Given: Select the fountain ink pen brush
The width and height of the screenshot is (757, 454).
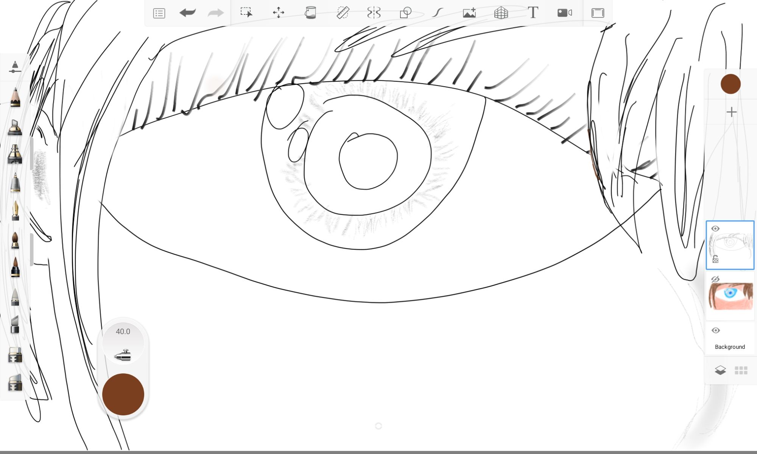Looking at the screenshot, I should coord(15,210).
